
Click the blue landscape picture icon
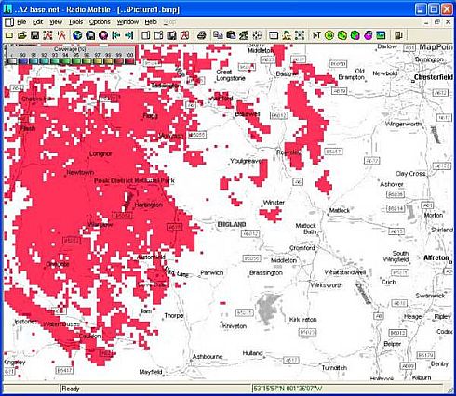381,35
